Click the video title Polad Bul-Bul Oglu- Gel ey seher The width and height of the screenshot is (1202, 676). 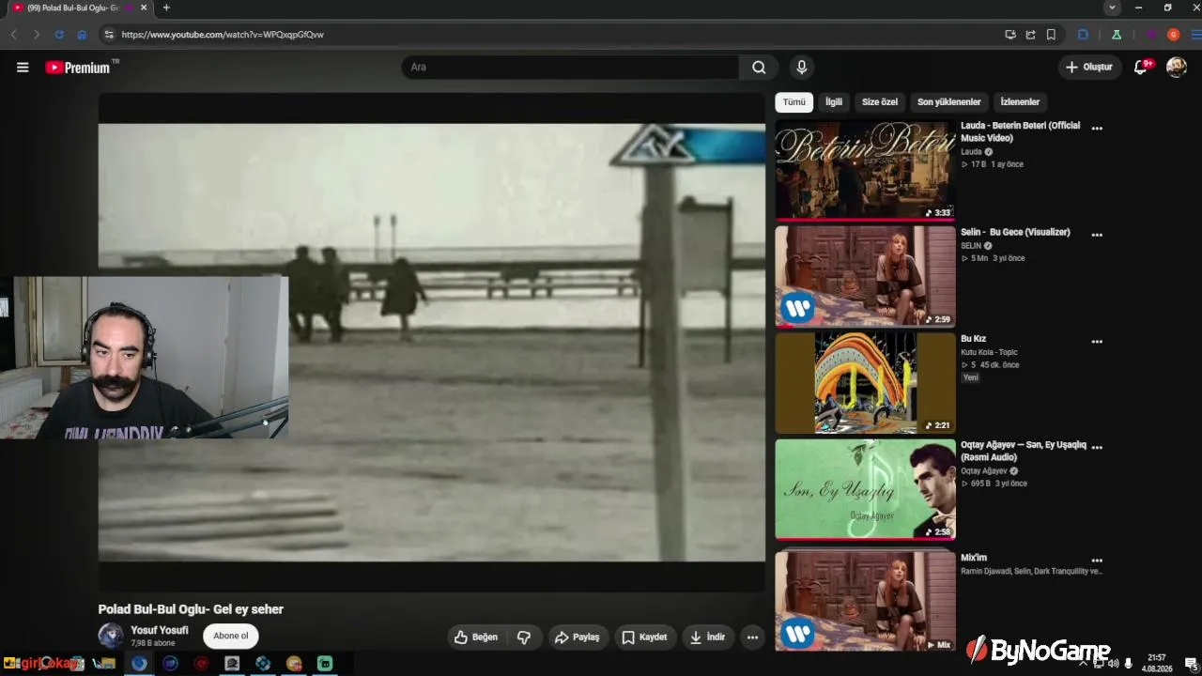pos(191,609)
